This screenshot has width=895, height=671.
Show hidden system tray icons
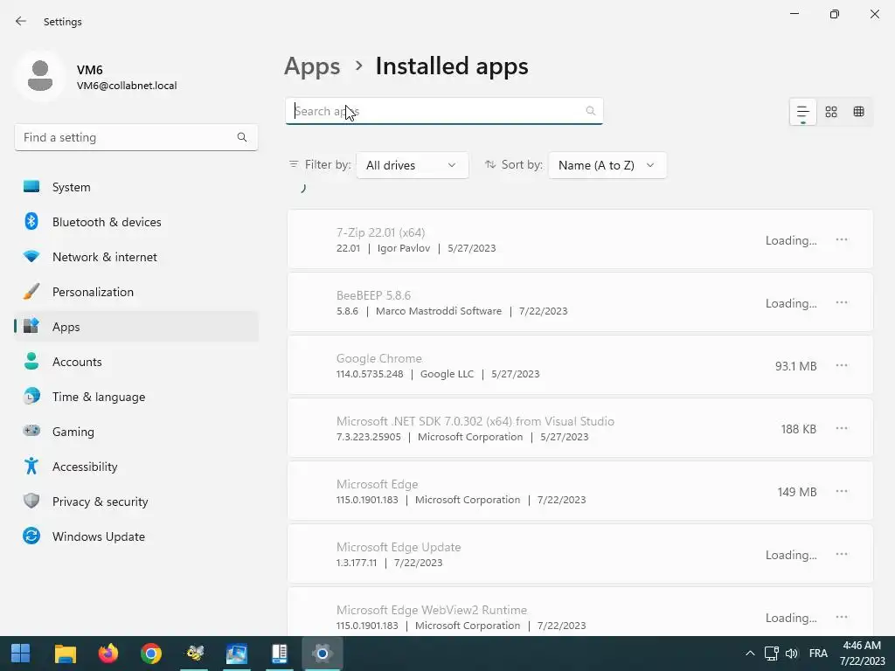pyautogui.click(x=750, y=654)
